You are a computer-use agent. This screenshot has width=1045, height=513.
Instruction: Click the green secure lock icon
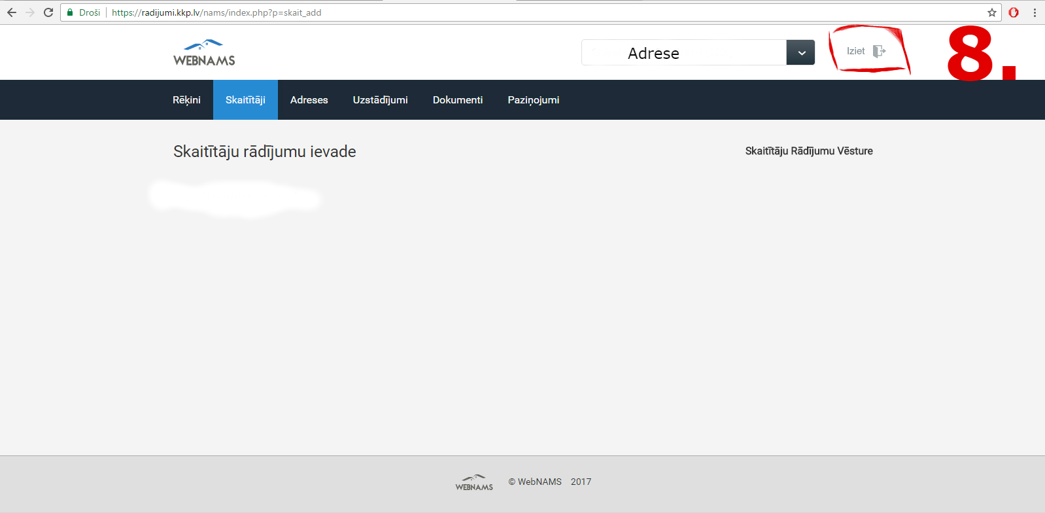coord(70,12)
